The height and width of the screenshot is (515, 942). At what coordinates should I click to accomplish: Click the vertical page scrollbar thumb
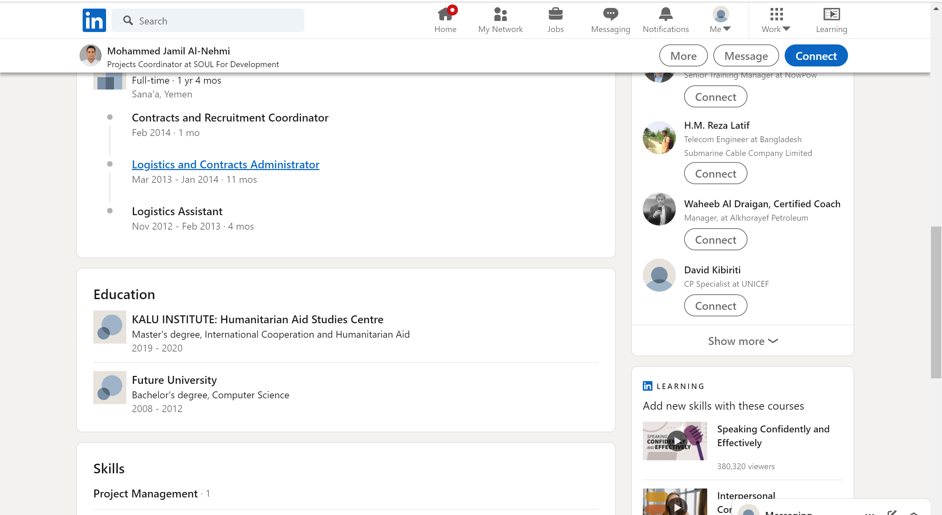pyautogui.click(x=936, y=302)
